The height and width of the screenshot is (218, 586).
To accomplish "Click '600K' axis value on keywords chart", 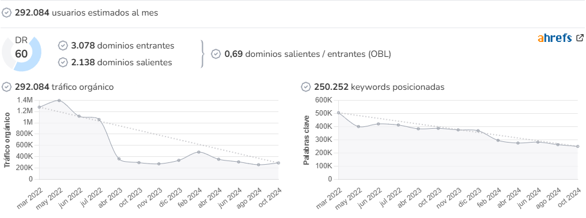I will pyautogui.click(x=324, y=100).
